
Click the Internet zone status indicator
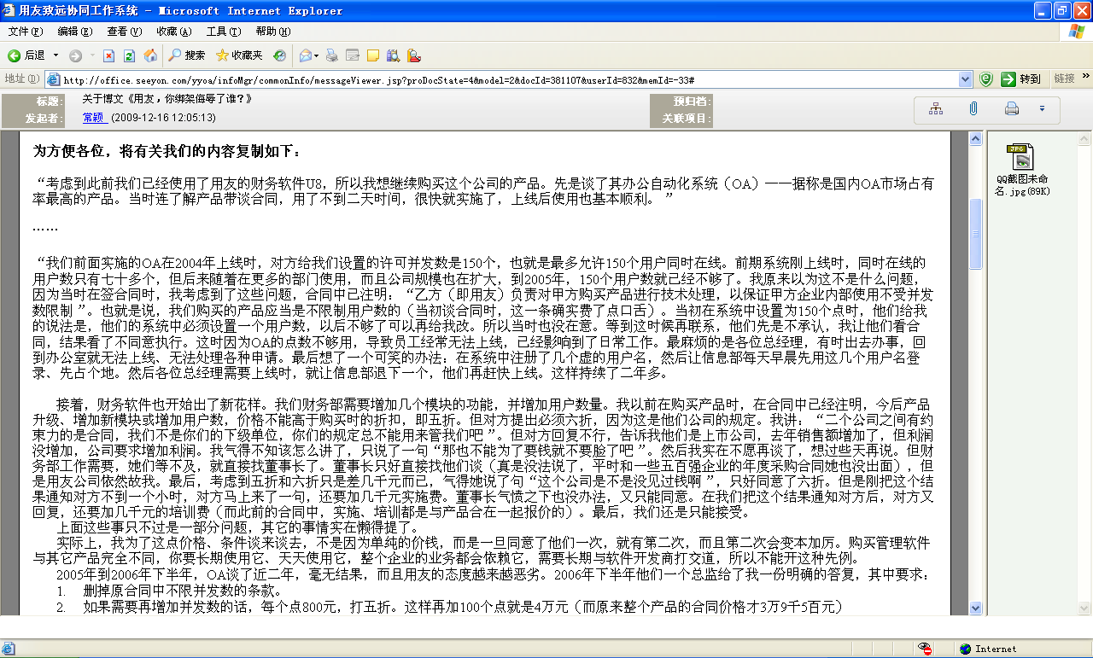coord(988,649)
